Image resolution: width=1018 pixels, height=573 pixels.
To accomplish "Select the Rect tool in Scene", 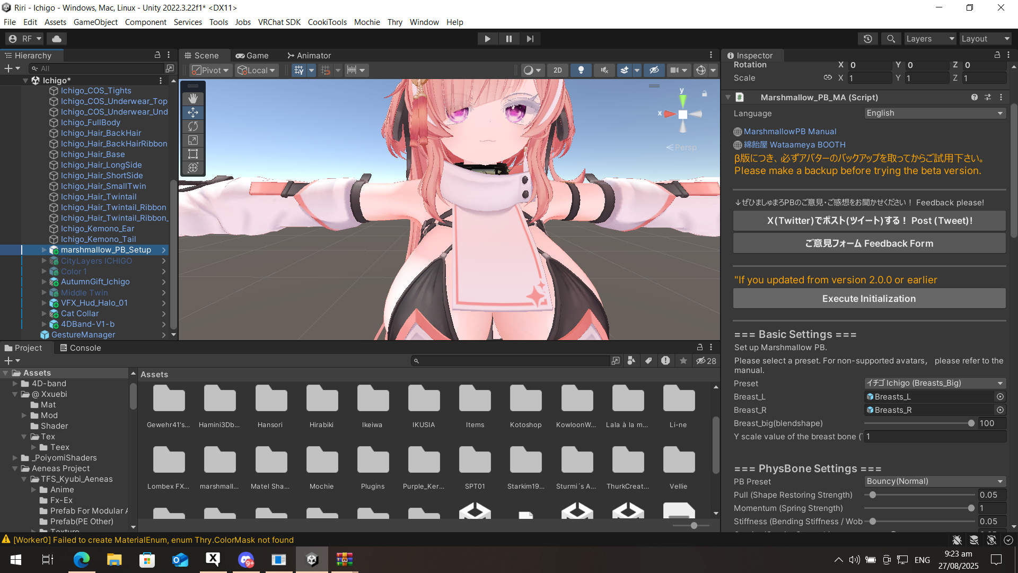I will click(x=193, y=154).
